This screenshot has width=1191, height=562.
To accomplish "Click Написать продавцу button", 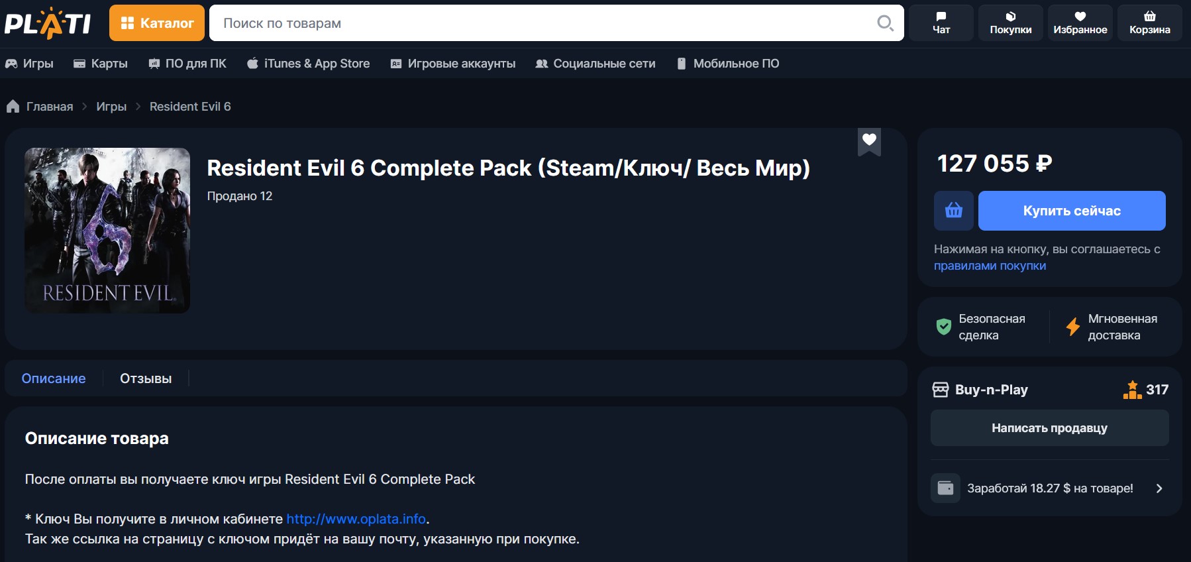I will pos(1049,428).
